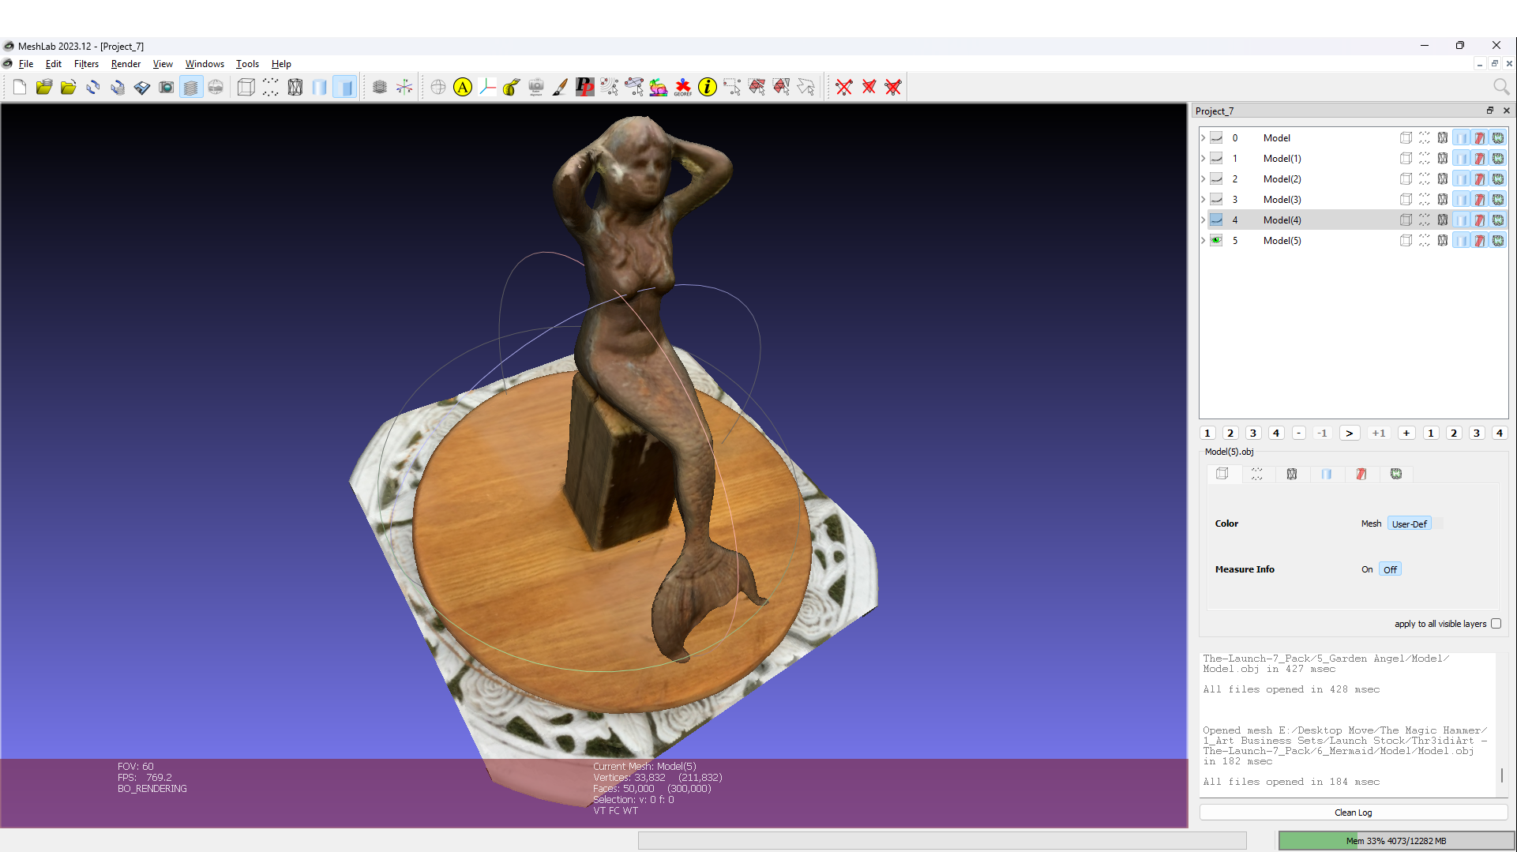Select the Model(4) layer name

(x=1282, y=220)
